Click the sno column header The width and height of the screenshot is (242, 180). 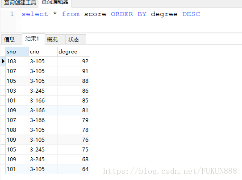click(x=17, y=52)
